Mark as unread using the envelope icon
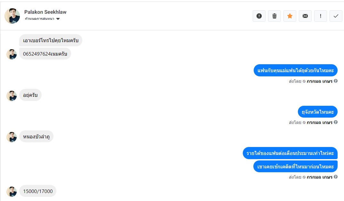 (x=305, y=16)
